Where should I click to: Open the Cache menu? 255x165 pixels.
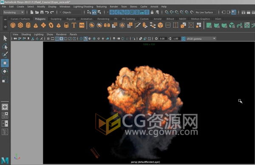144,7
